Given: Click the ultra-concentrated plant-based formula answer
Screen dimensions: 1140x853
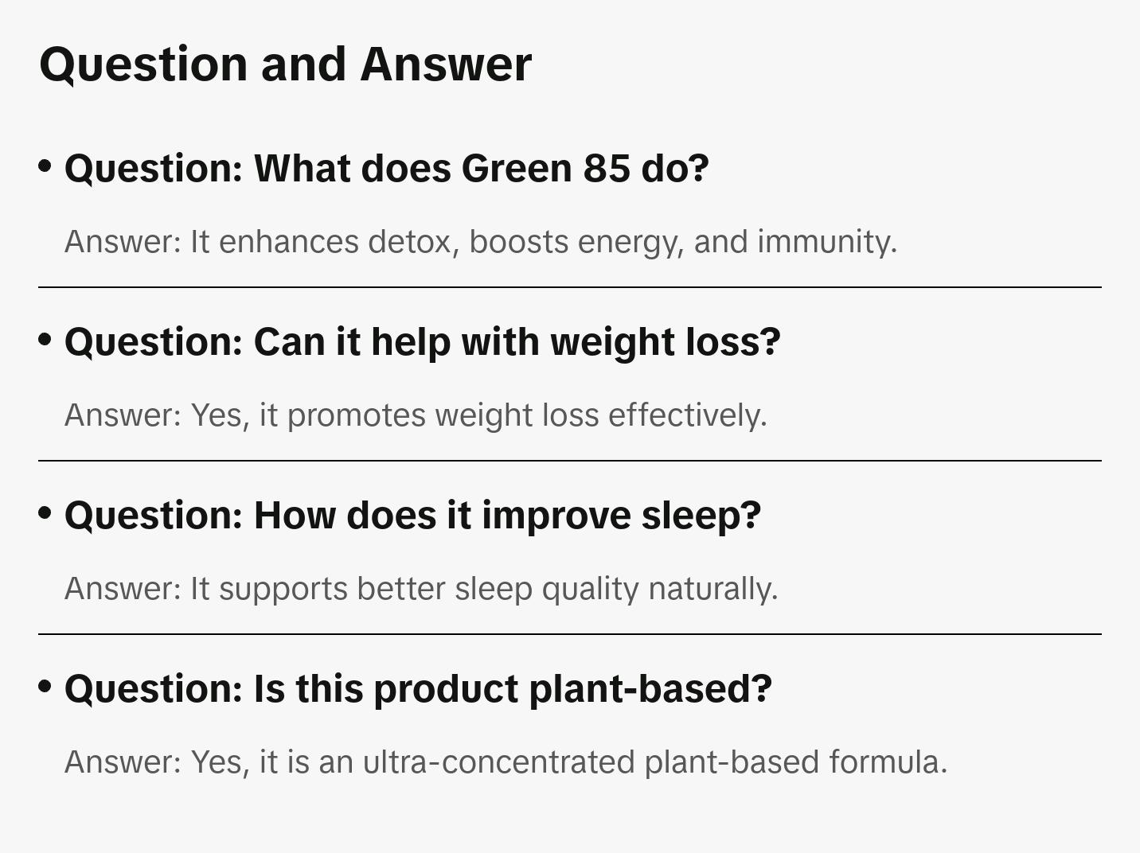Looking at the screenshot, I should coord(506,762).
